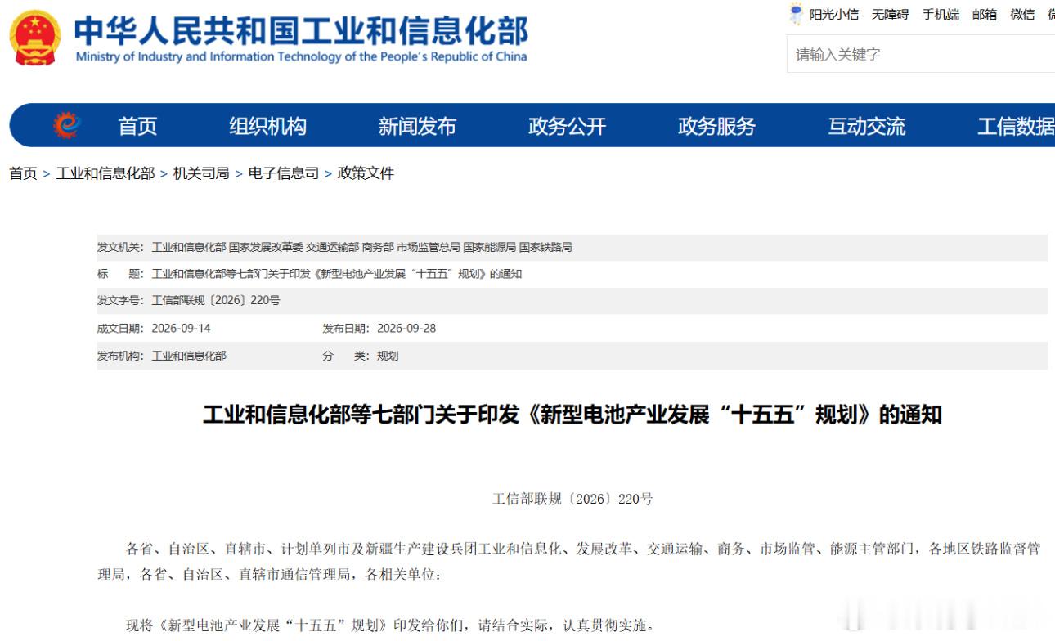Click the 工业和信息化部 breadcrumb link

[x=105, y=173]
